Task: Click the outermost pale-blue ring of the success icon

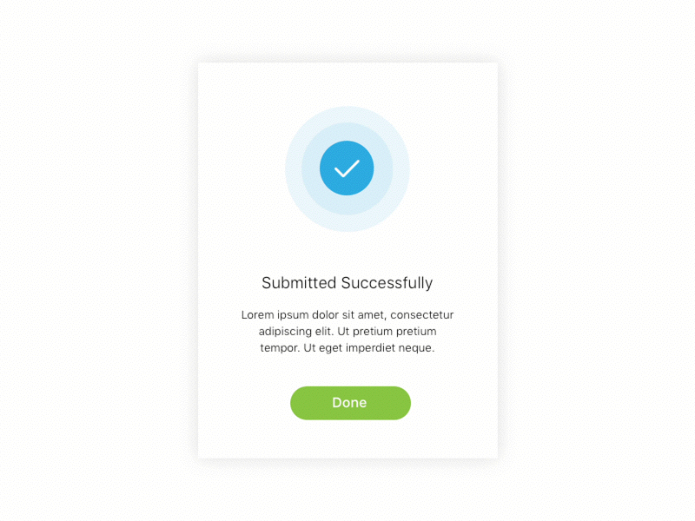Action: 294,168
